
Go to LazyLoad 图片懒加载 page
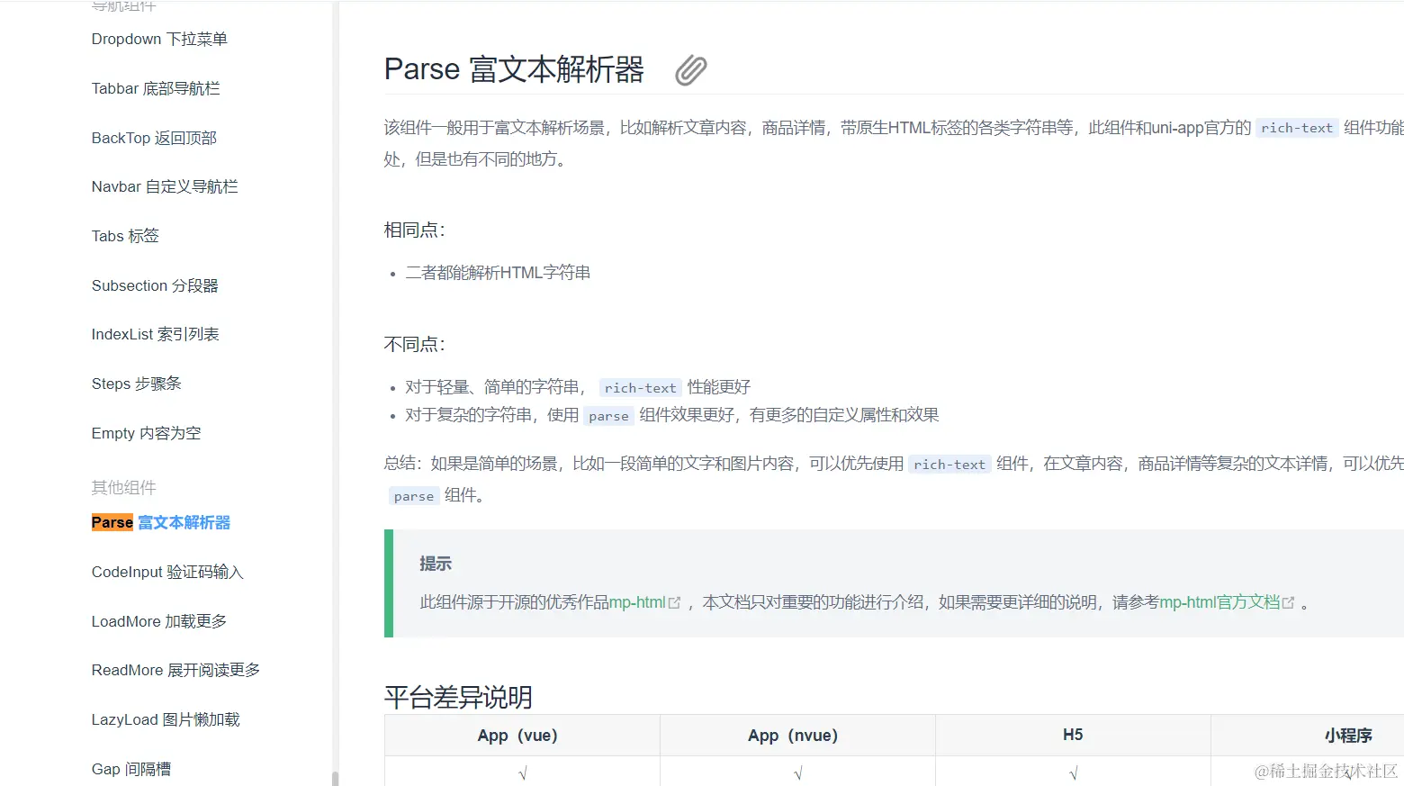(166, 719)
